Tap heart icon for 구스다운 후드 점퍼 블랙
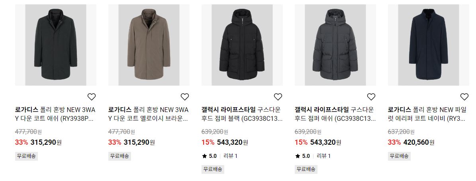This screenshot has width=476, height=181. click(x=278, y=97)
